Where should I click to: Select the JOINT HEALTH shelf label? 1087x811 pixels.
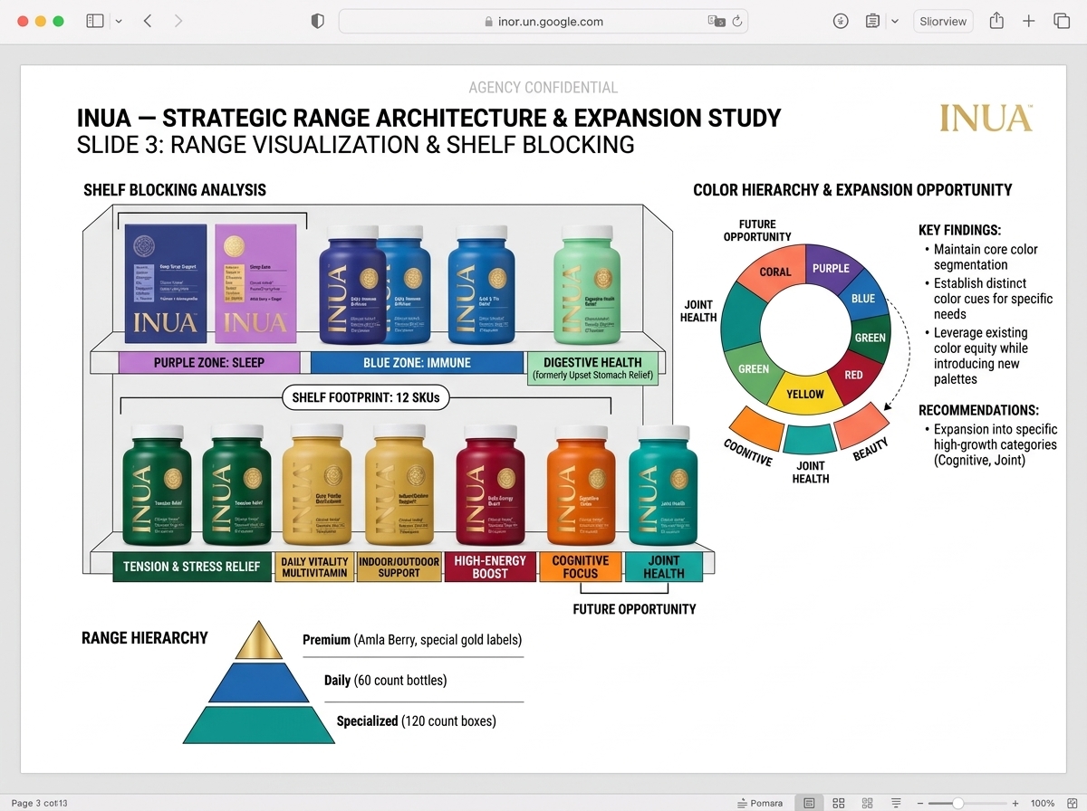coord(664,567)
